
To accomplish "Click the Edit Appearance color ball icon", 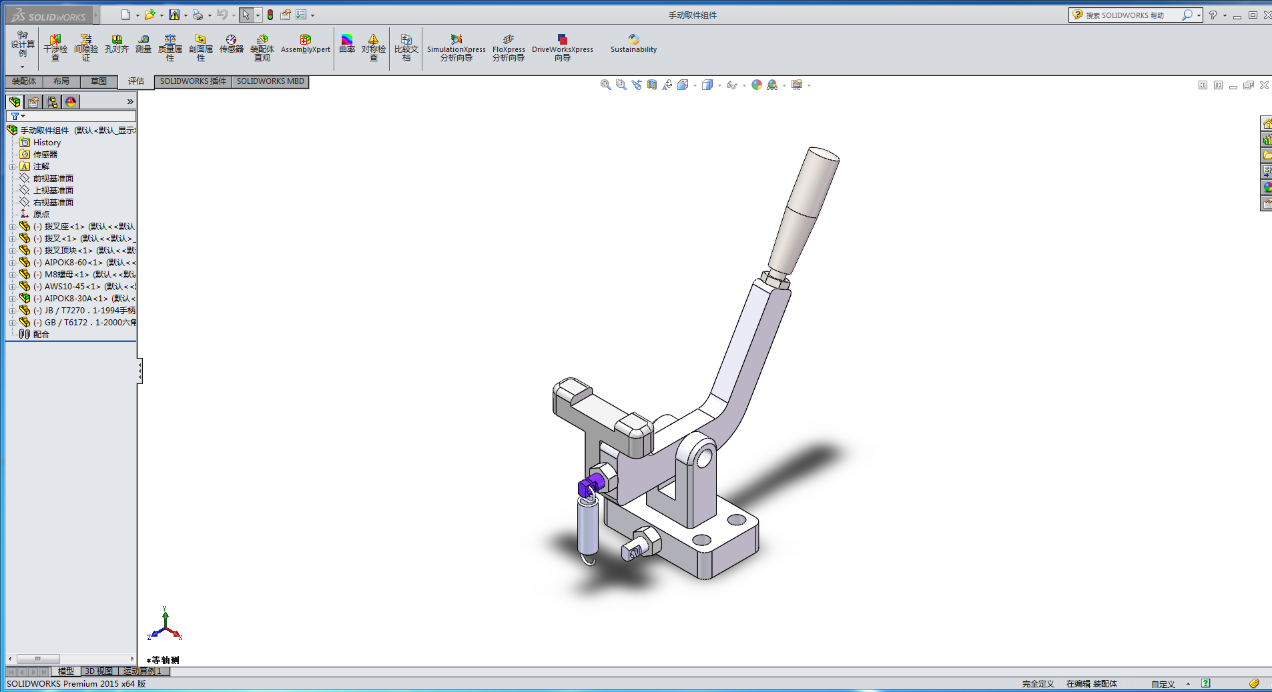I will (756, 85).
